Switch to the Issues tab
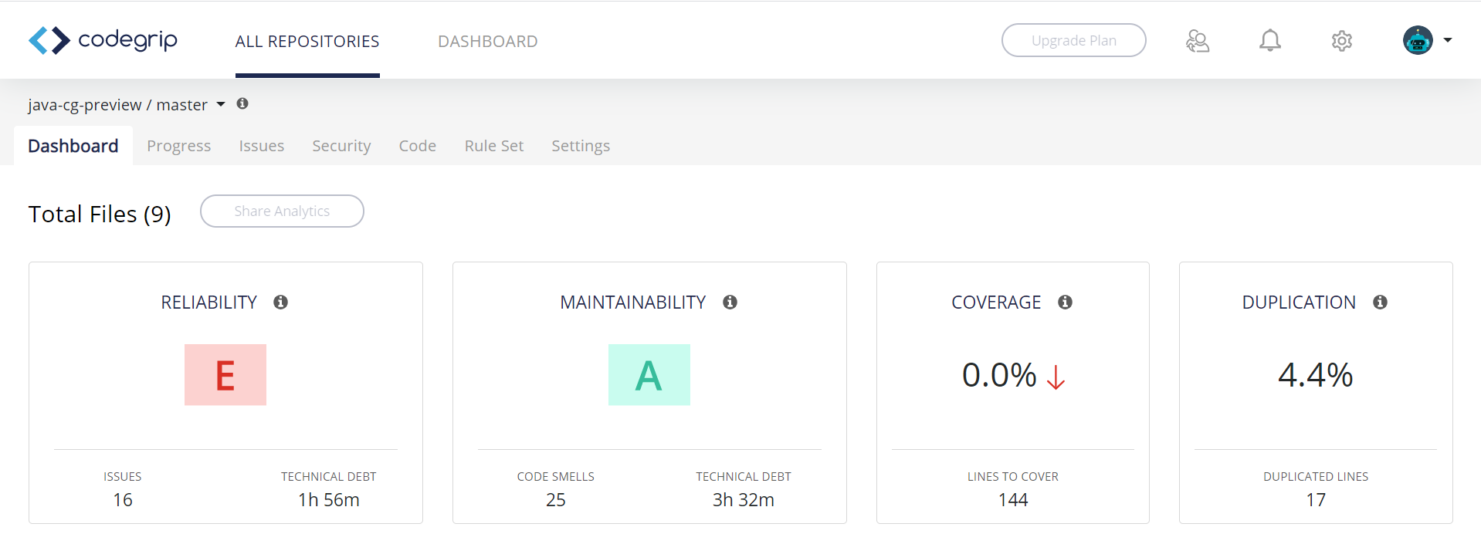 tap(261, 146)
